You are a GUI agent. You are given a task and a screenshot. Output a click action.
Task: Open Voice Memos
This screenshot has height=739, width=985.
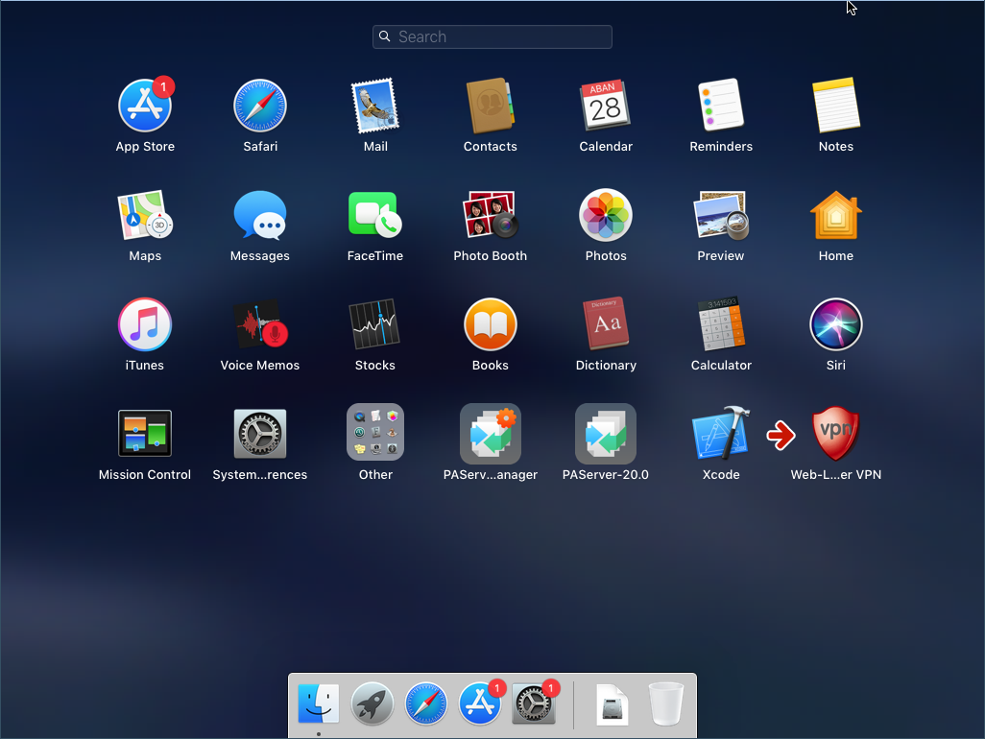[260, 324]
